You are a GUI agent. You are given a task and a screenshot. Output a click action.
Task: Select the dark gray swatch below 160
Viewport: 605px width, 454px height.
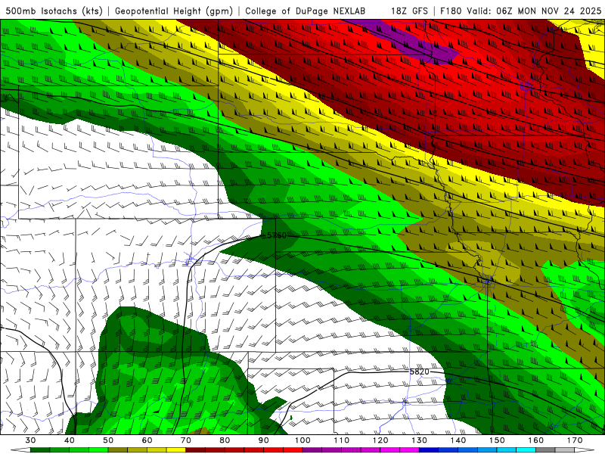(545, 450)
